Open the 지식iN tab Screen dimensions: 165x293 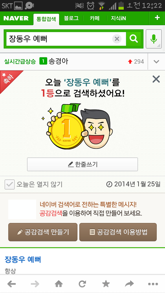click(118, 18)
